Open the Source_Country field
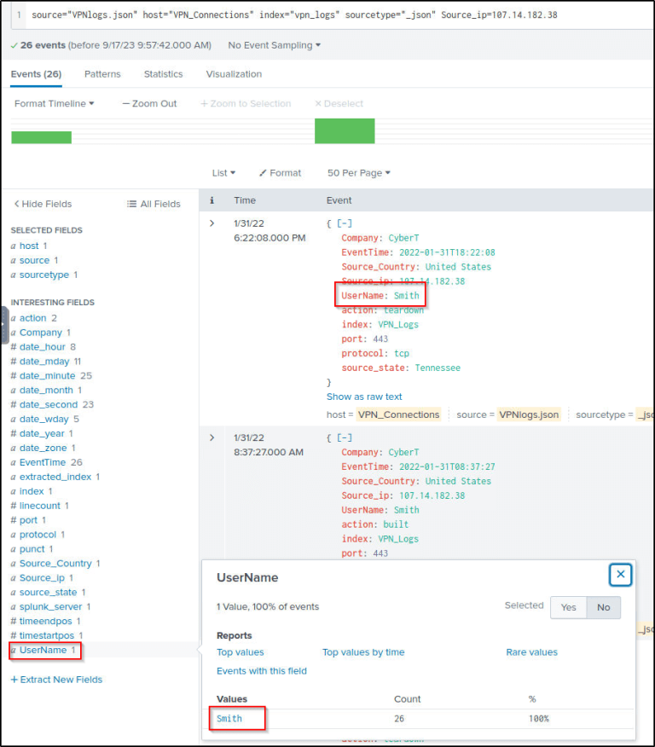655x747 pixels. coord(55,564)
